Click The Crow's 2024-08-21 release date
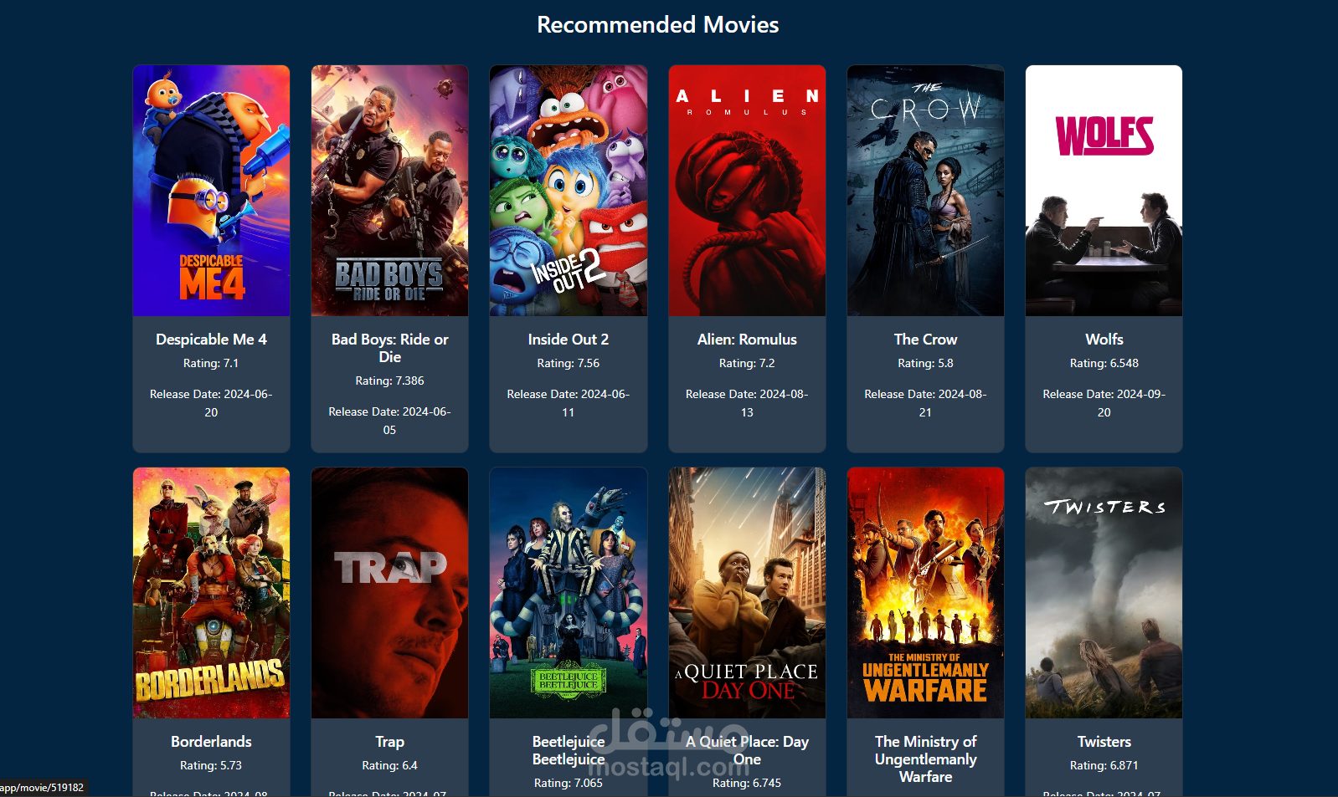Image resolution: width=1338 pixels, height=797 pixels. tap(925, 403)
